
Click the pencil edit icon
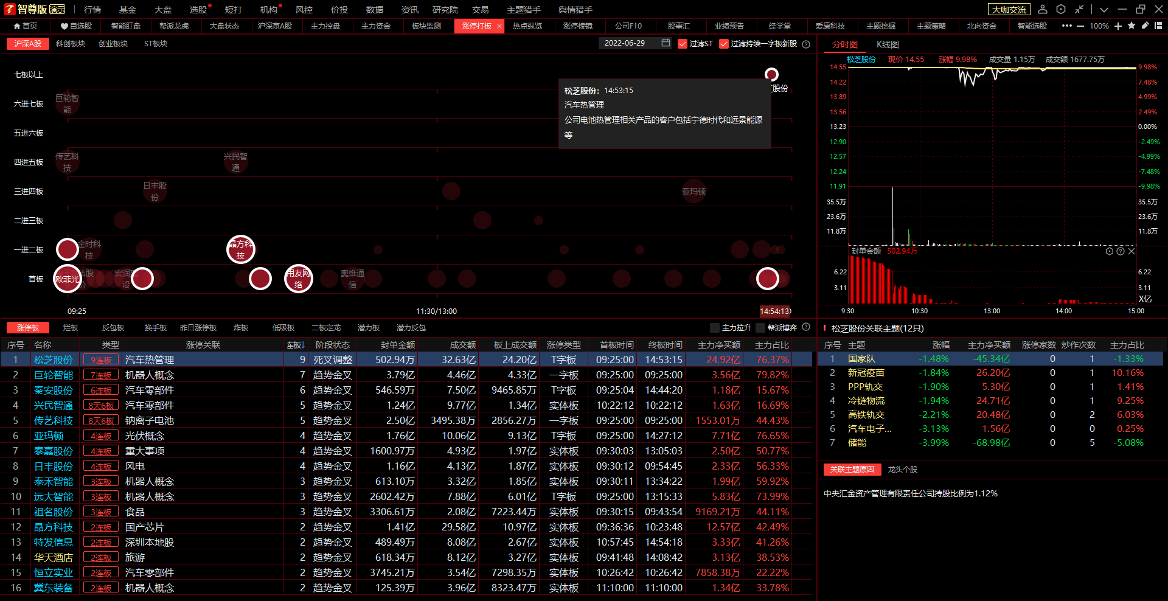tap(1145, 26)
